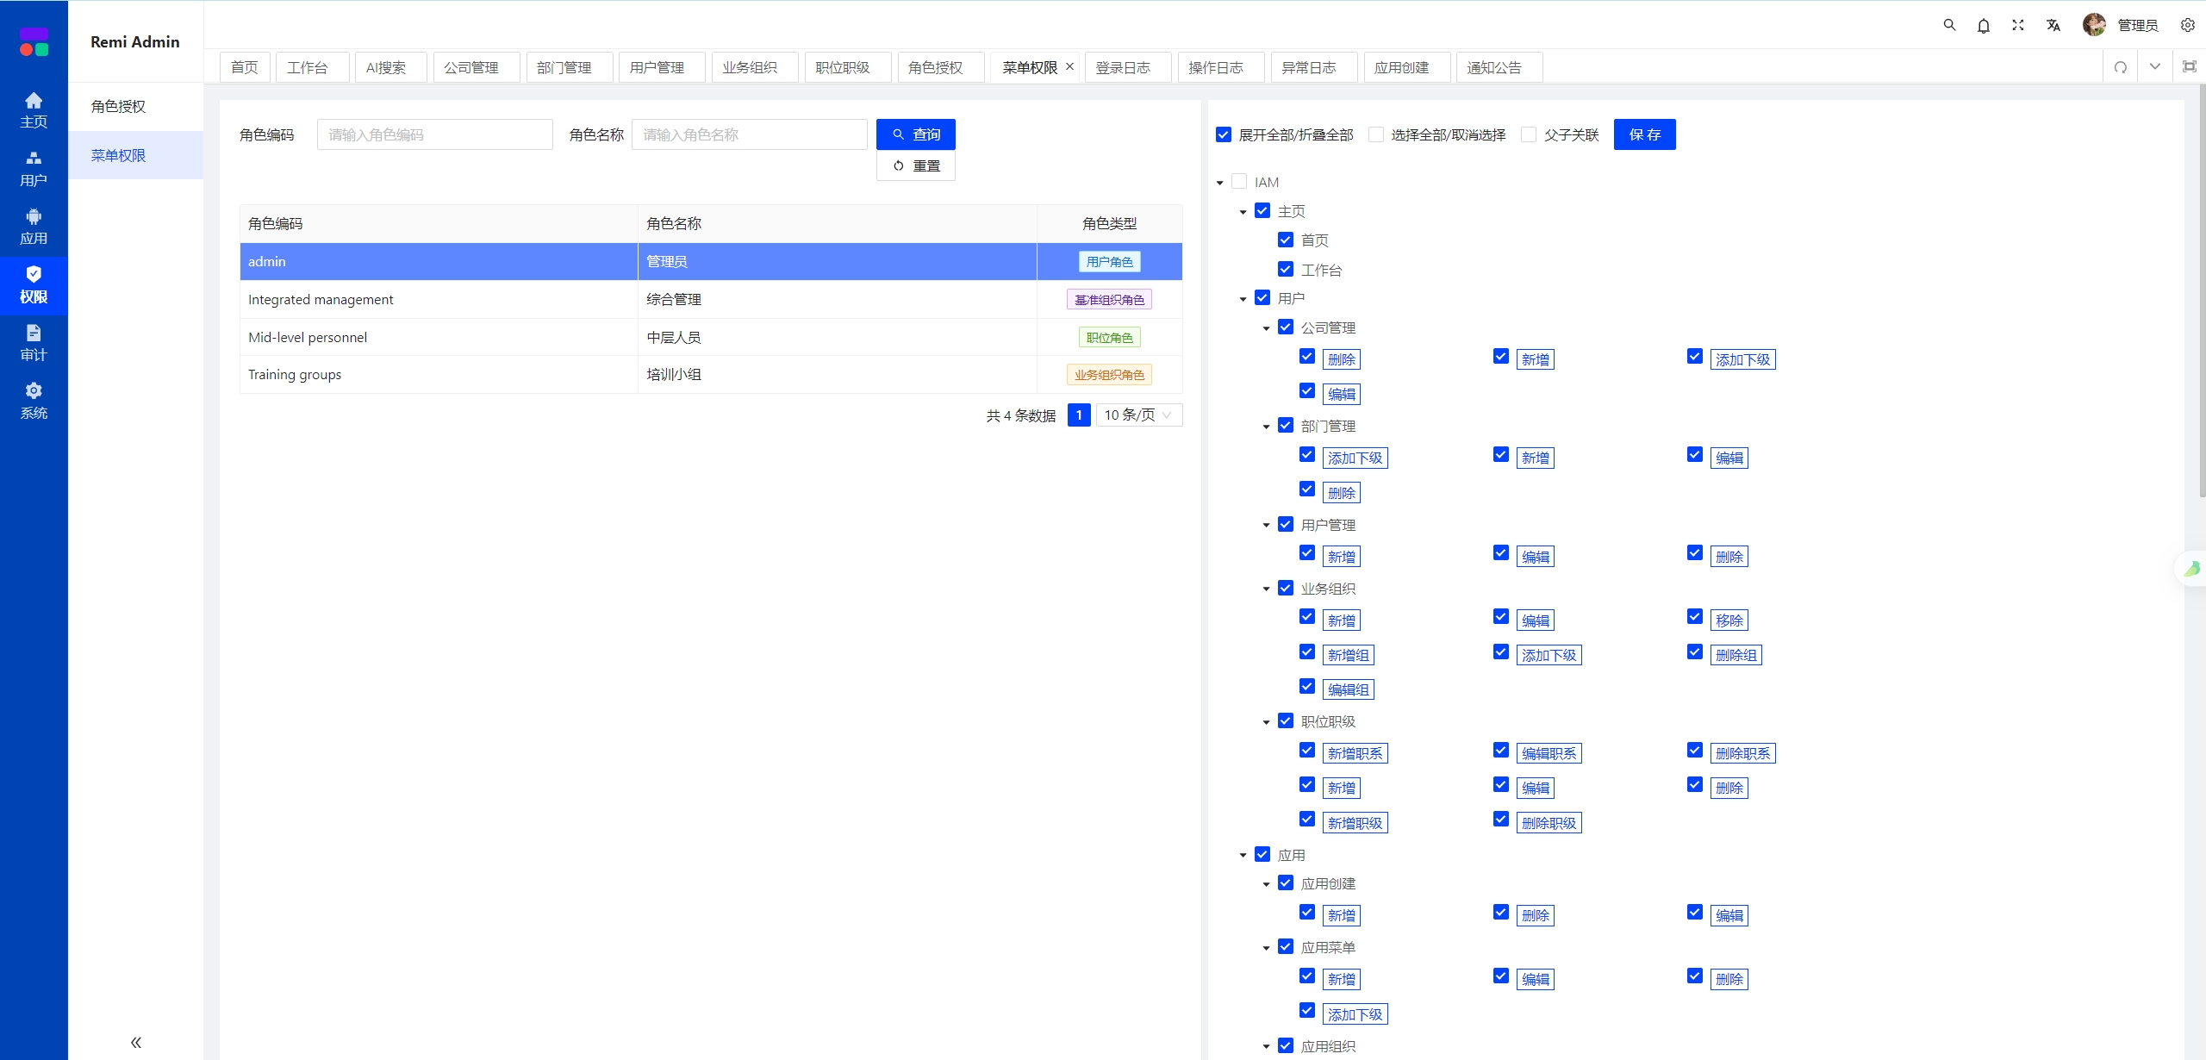Select 角色授权 in the side menu
The image size is (2206, 1060).
pyautogui.click(x=119, y=106)
